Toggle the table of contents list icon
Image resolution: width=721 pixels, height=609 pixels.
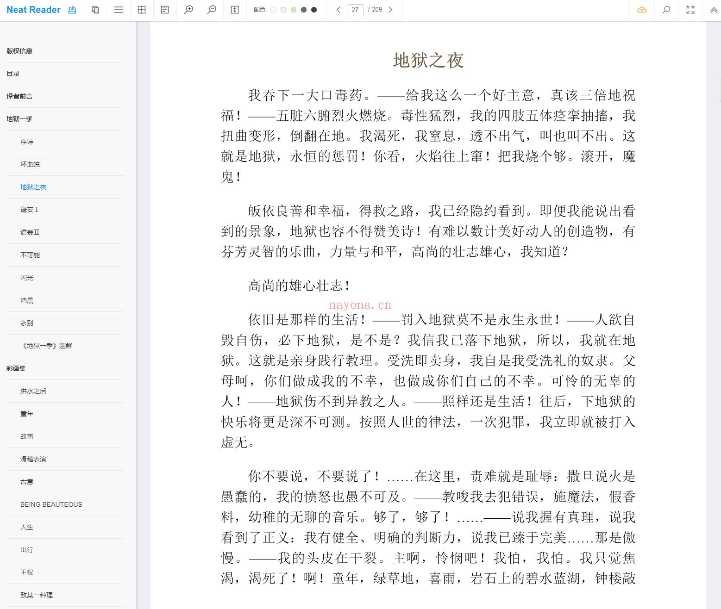[x=119, y=10]
